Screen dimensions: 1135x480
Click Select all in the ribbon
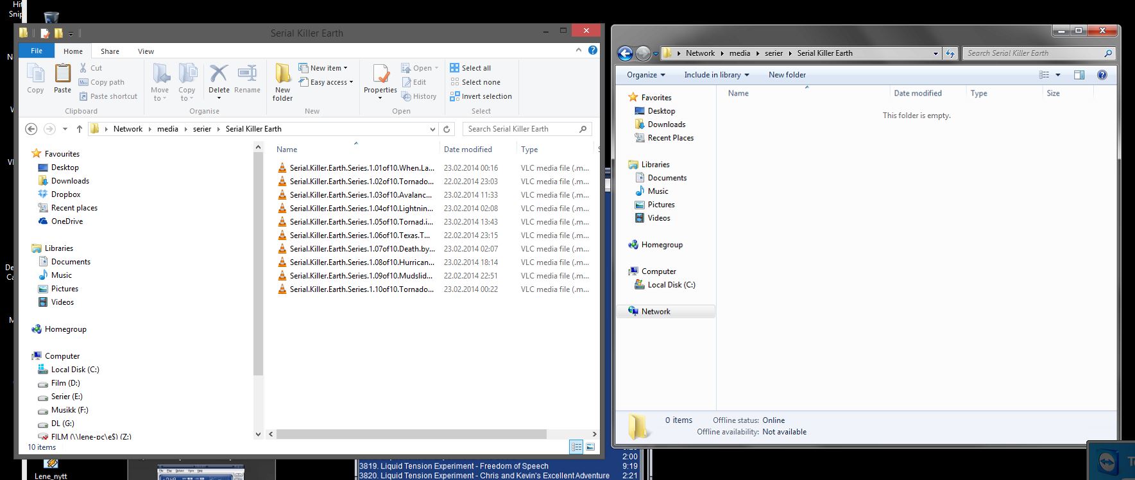pos(470,67)
